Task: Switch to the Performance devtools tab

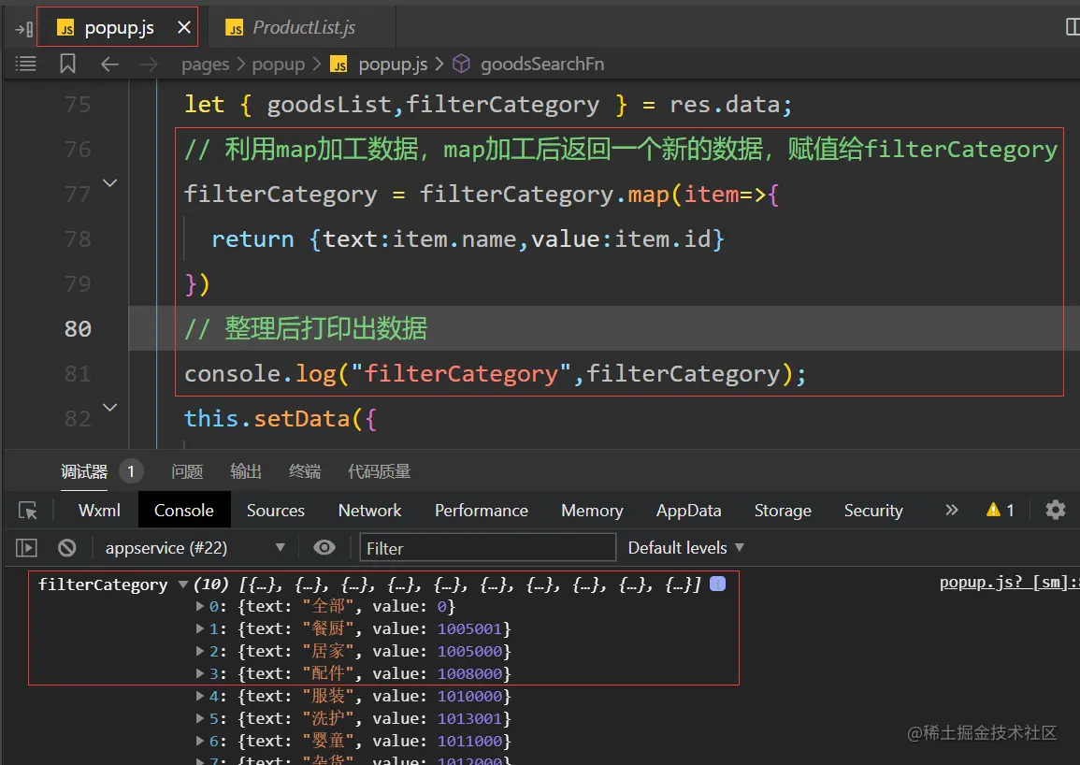Action: point(482,511)
